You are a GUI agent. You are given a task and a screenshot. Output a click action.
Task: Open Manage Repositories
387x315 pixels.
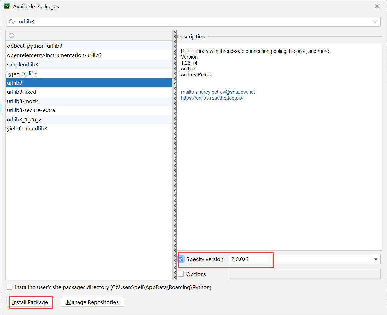(x=92, y=302)
